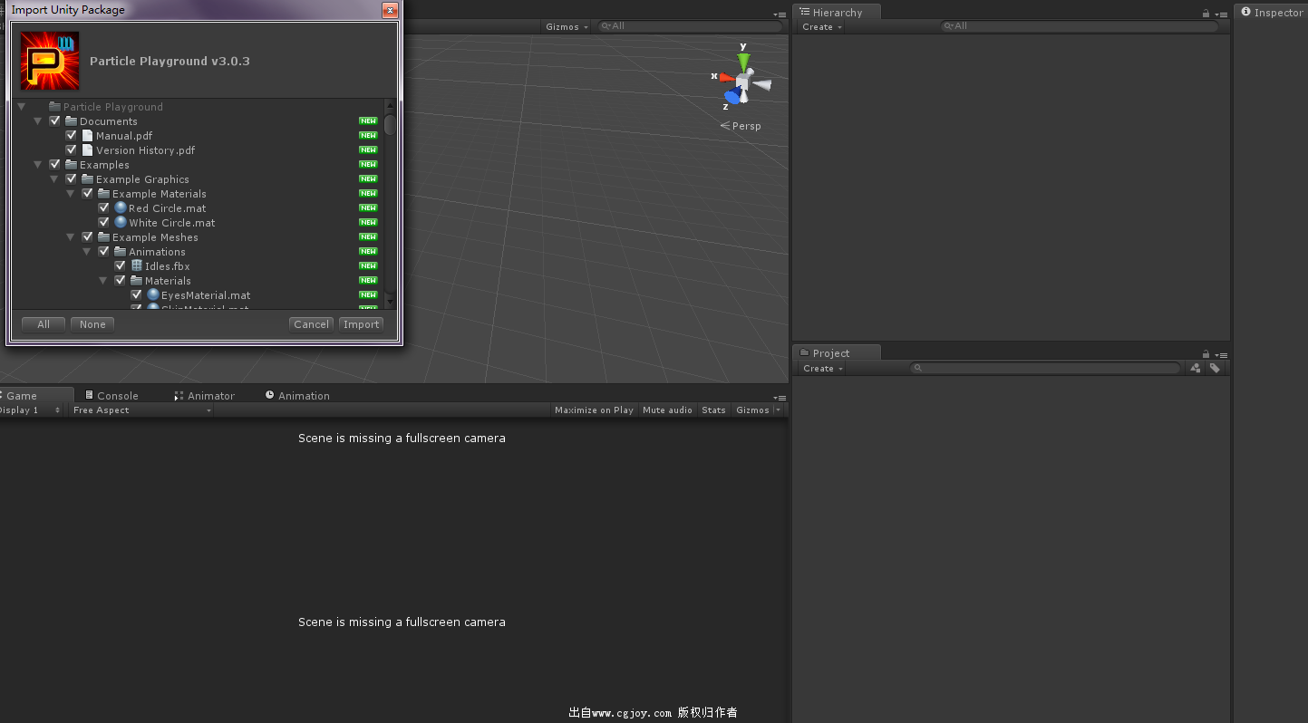
Task: Click the EyesMaterial.mat sphere icon
Action: pyautogui.click(x=153, y=294)
